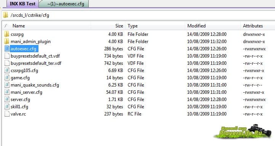Select the highlighted autoexec.cfg file name
The height and width of the screenshot is (146, 275).
coord(24,49)
